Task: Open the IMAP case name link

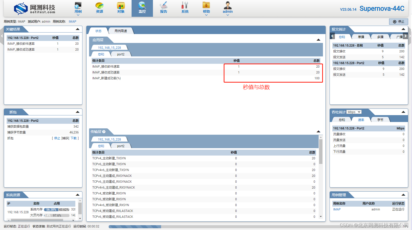Action: click(73, 22)
